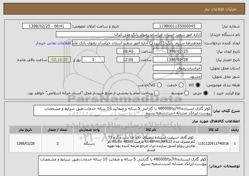Click product code 1151120911740016 cell
249x176 pixels.
click(213, 143)
